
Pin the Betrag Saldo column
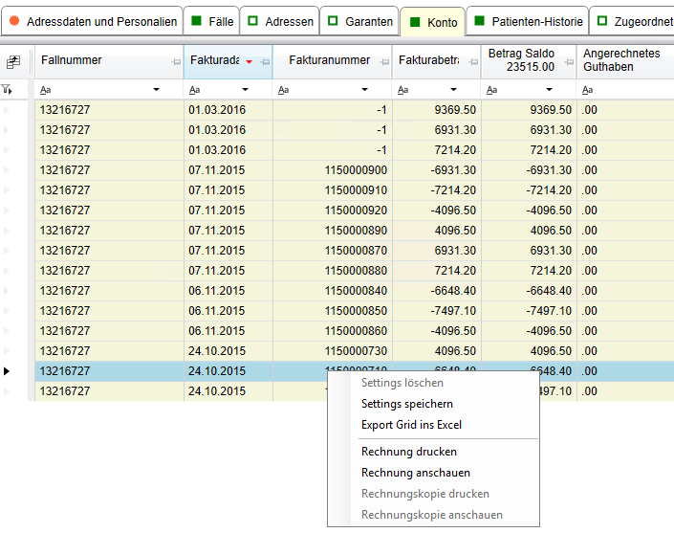pyautogui.click(x=568, y=62)
